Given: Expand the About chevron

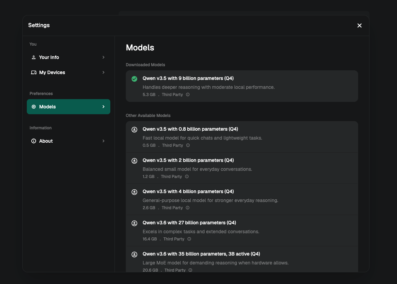Looking at the screenshot, I should click(x=103, y=141).
